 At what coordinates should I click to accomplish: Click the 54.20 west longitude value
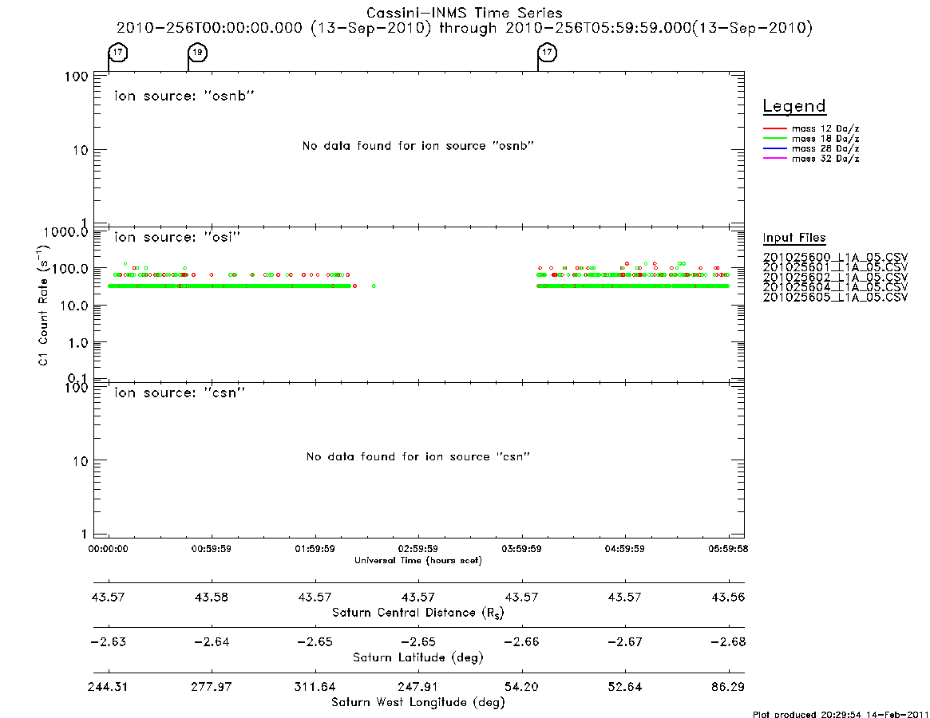click(521, 687)
